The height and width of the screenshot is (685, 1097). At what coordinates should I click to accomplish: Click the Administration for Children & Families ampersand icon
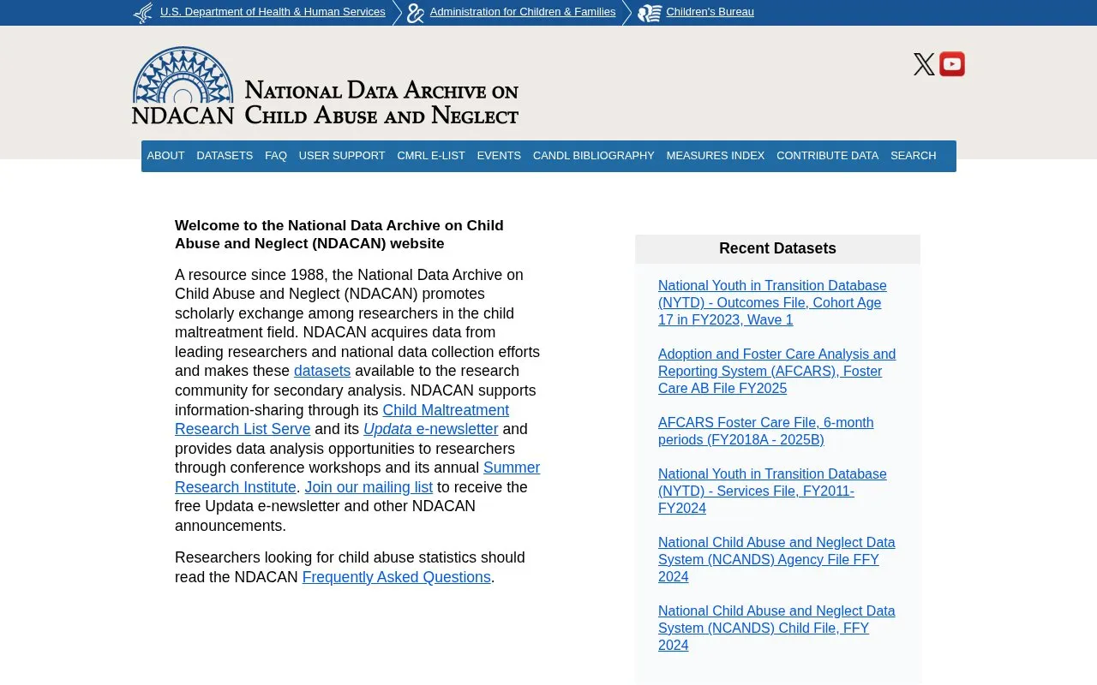pyautogui.click(x=416, y=13)
